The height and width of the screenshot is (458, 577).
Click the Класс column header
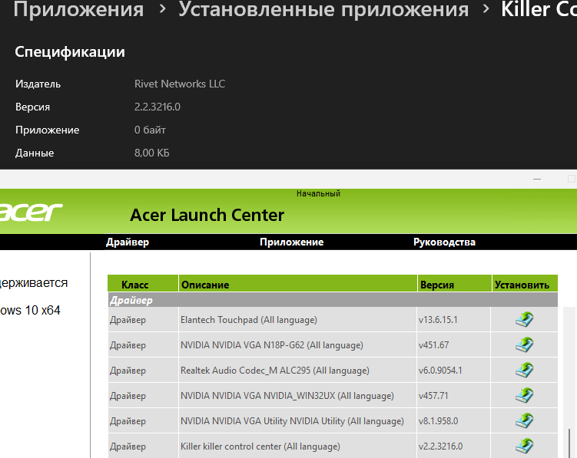(143, 284)
